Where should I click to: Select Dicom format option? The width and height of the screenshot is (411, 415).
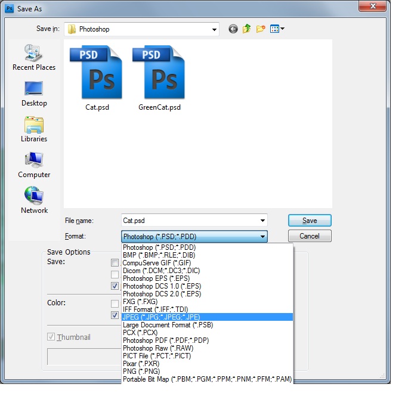207,271
